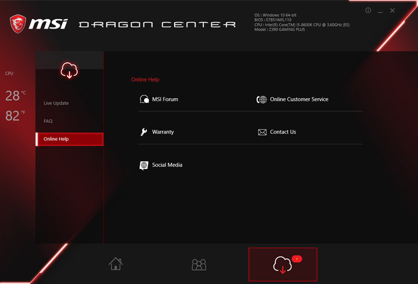This screenshot has height=284, width=418.
Task: Click the CPU Intel Core i5-8600K text
Action: click(x=302, y=25)
